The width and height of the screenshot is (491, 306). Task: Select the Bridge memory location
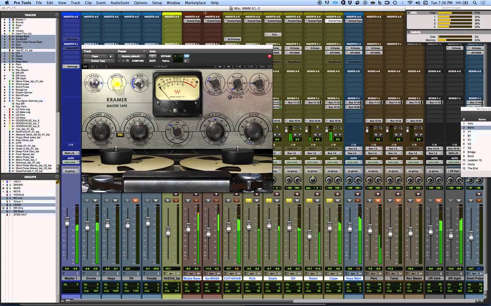tap(471, 152)
